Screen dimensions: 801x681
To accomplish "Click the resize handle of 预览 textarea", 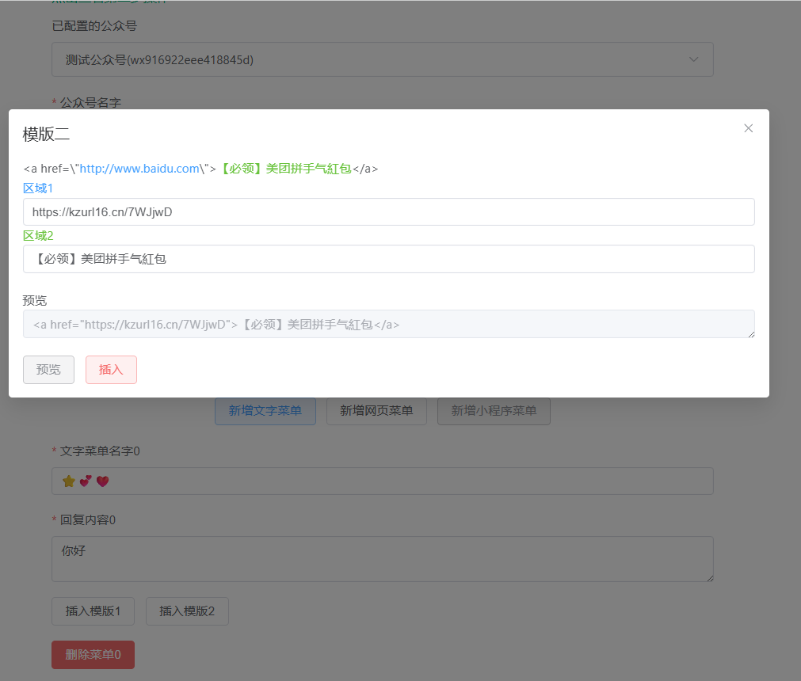I will click(750, 334).
